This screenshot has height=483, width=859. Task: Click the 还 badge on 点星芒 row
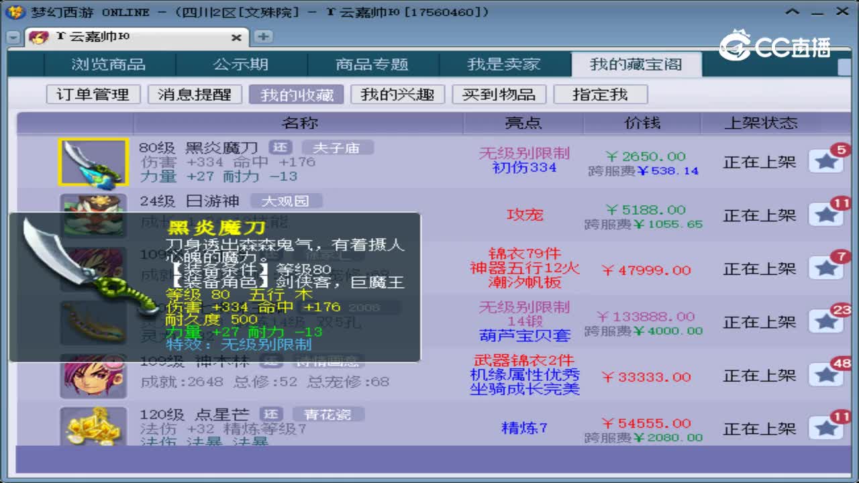(271, 414)
